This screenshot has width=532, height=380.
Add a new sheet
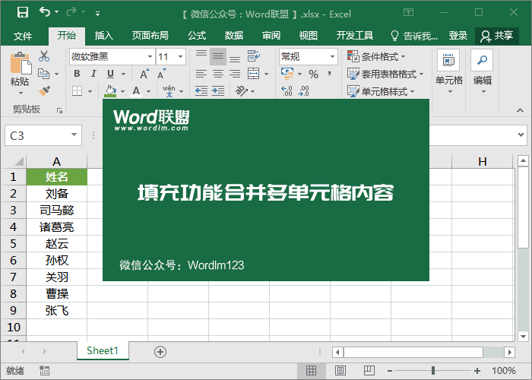(x=160, y=352)
